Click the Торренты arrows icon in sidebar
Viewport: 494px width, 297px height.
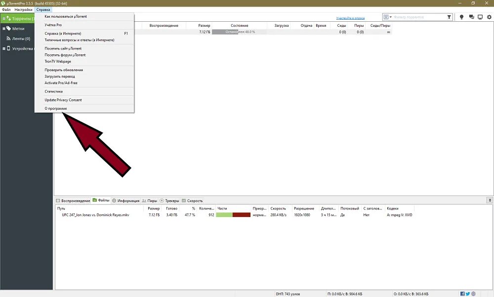(8, 19)
